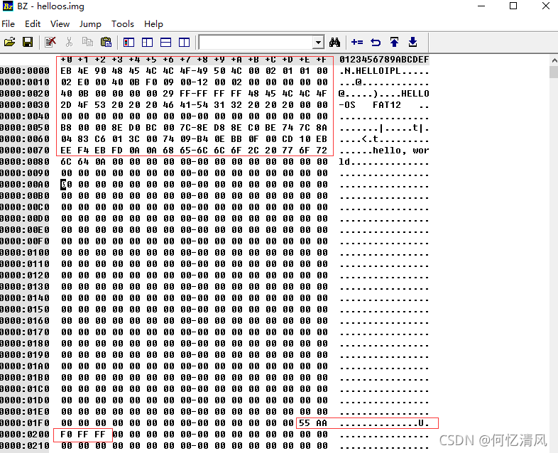558x453 pixels.
Task: Toggle the bitmap view icon
Action: tap(128, 43)
